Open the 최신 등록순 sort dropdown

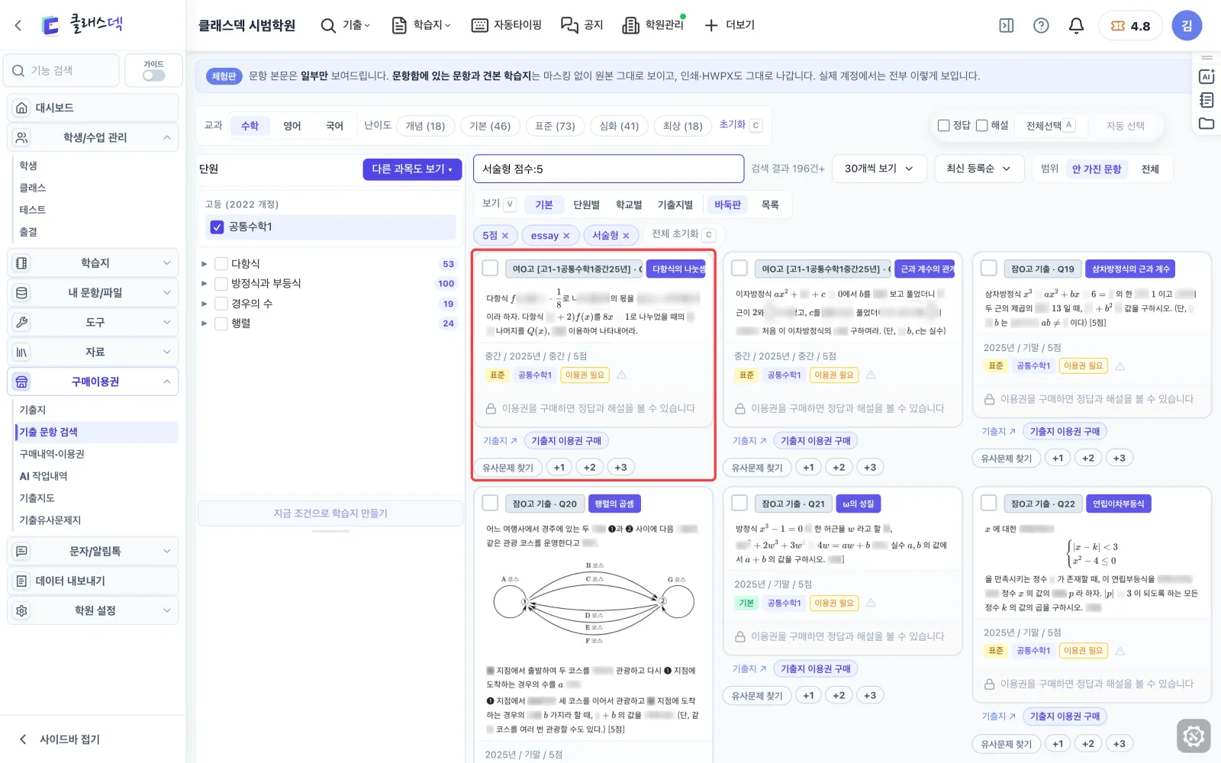978,169
